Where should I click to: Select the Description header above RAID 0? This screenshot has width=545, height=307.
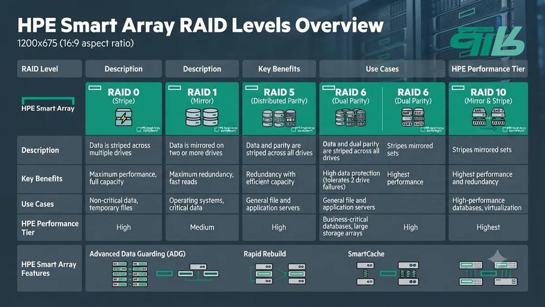pyautogui.click(x=124, y=69)
